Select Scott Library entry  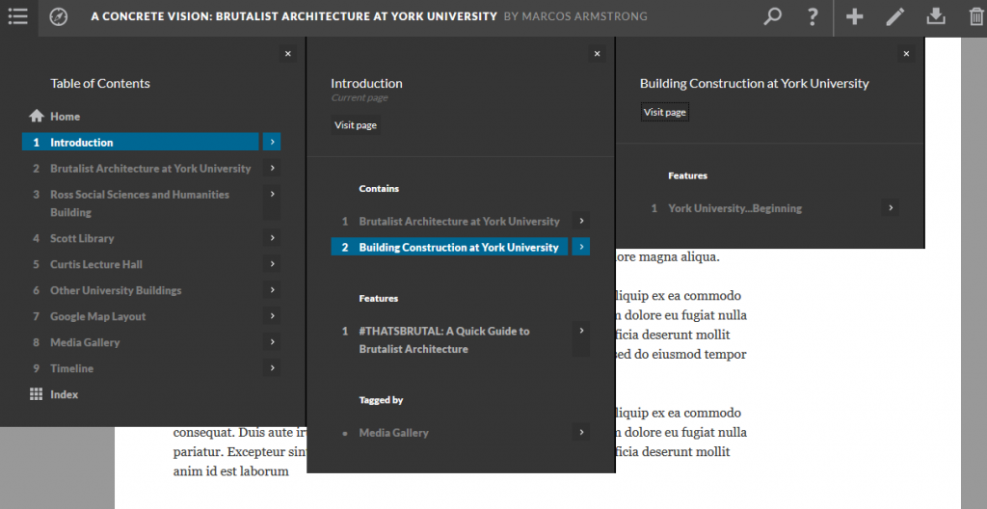82,238
